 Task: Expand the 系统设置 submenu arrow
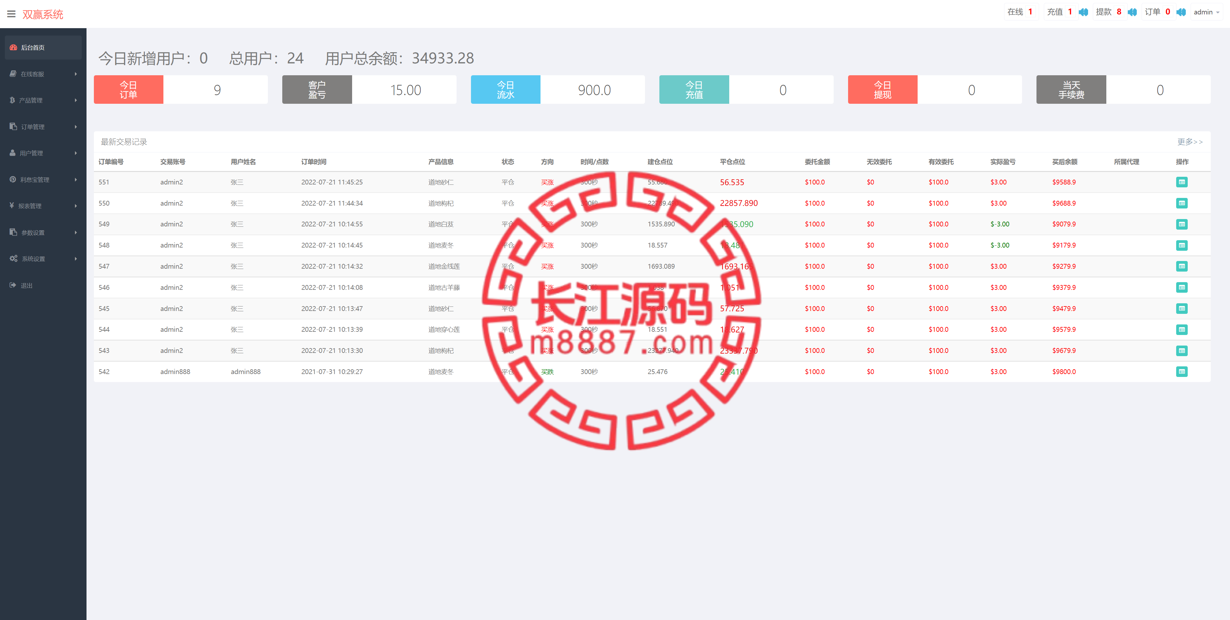coord(76,259)
